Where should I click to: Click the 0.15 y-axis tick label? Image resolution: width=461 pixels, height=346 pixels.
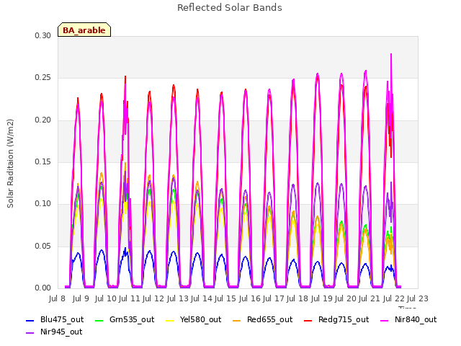[x=43, y=161]
